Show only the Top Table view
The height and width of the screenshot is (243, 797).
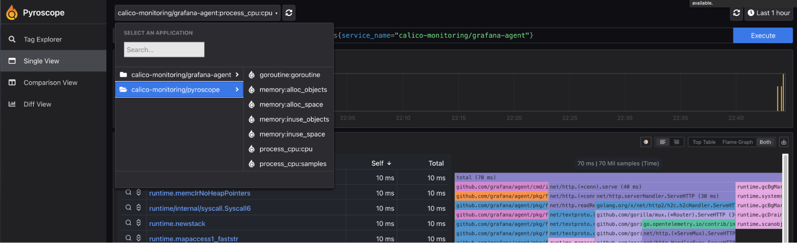(x=704, y=142)
